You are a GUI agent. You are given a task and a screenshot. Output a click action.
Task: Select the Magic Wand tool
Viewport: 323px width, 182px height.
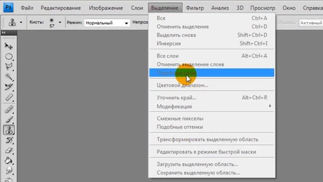coord(9,77)
